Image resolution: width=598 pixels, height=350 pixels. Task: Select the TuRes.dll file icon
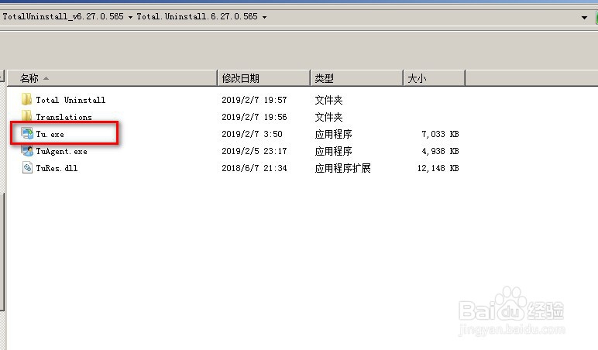coord(27,168)
